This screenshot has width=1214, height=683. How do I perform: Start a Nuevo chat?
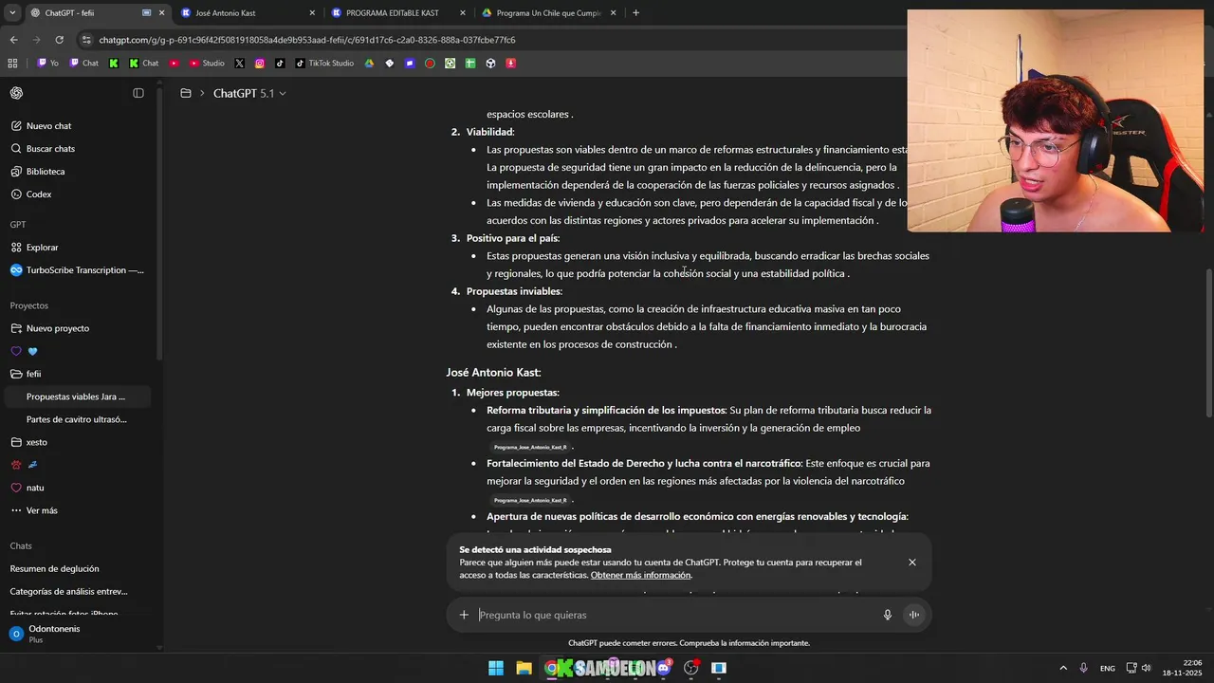click(78, 126)
